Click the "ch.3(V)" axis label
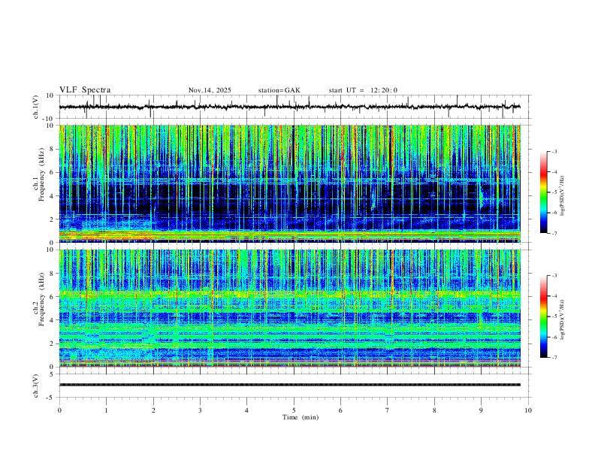595x460 pixels. (36, 386)
